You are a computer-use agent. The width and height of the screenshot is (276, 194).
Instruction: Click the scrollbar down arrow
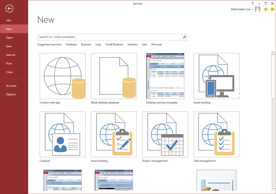pyautogui.click(x=273, y=189)
